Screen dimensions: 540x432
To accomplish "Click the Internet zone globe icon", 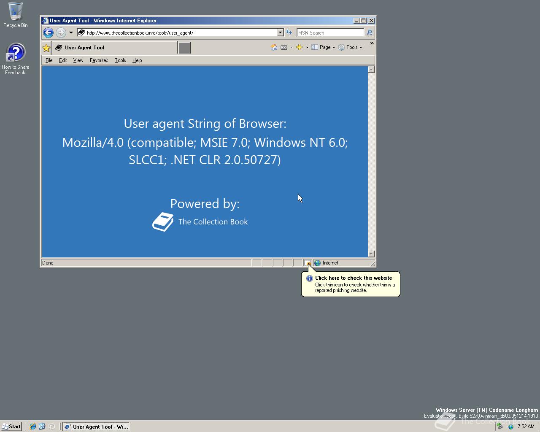I will tap(317, 263).
